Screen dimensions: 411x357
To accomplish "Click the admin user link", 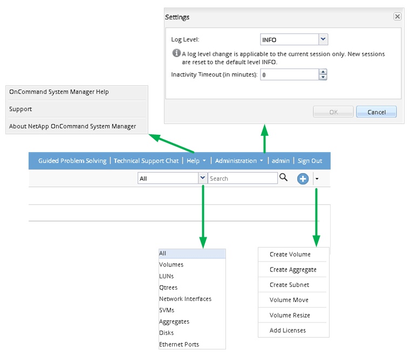I will point(280,161).
